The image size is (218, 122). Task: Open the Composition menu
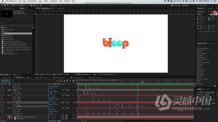coord(32,1)
